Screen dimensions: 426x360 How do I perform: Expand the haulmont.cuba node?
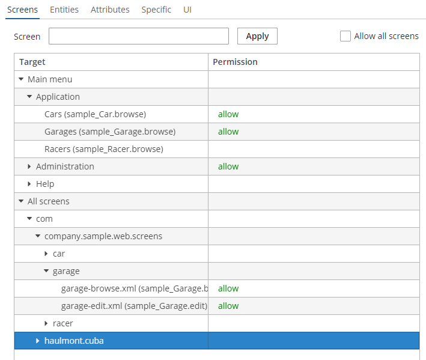tap(38, 341)
